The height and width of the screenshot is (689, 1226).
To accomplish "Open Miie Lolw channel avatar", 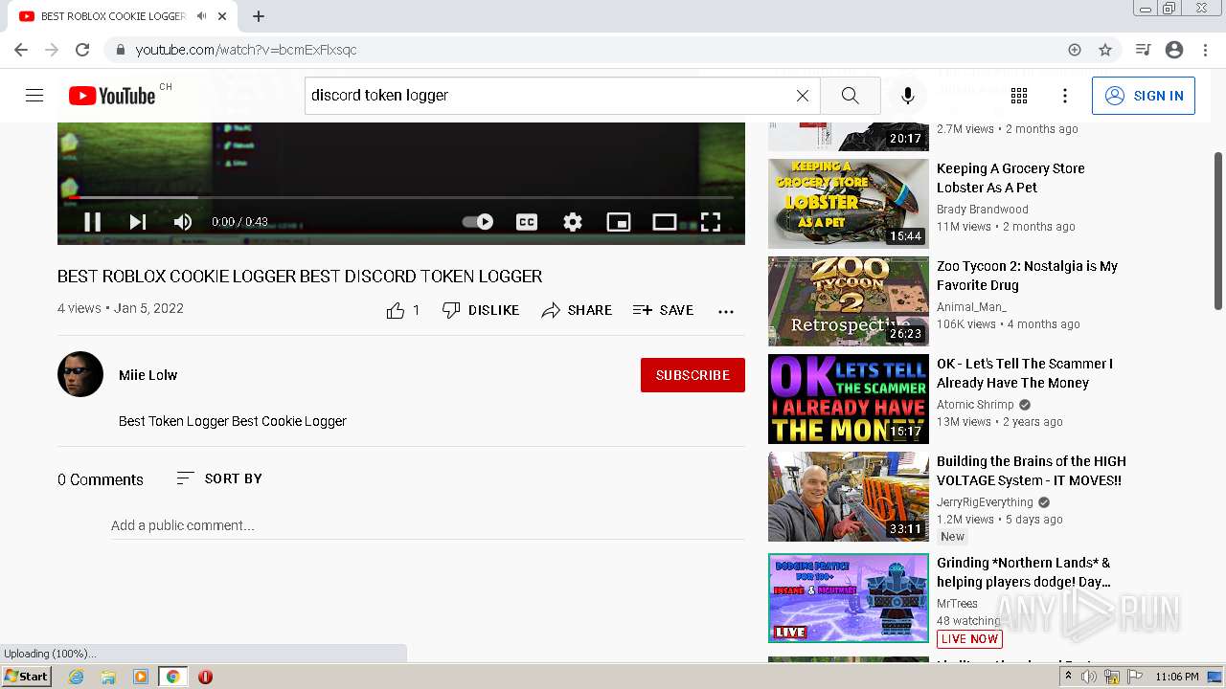I will point(80,374).
